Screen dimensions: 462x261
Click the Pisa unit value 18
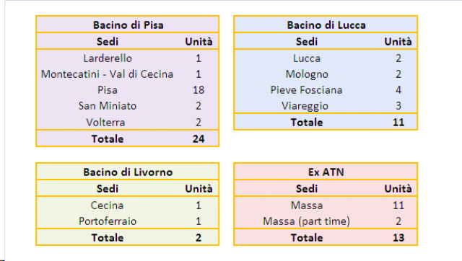click(x=199, y=90)
